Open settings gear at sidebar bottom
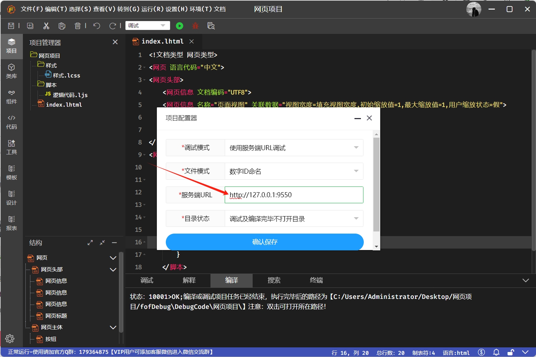536x357 pixels. (x=10, y=339)
